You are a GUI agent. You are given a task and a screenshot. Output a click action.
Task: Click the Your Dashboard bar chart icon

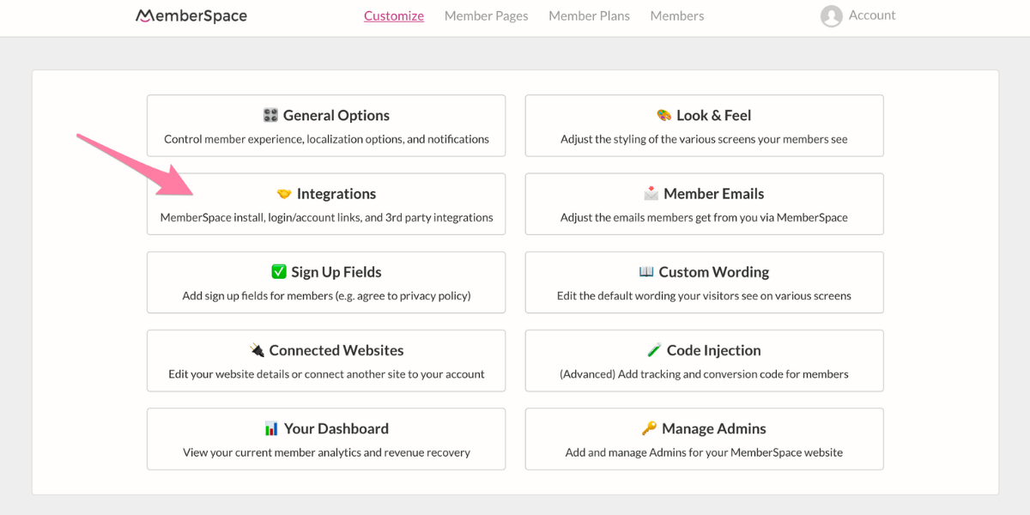click(x=271, y=428)
